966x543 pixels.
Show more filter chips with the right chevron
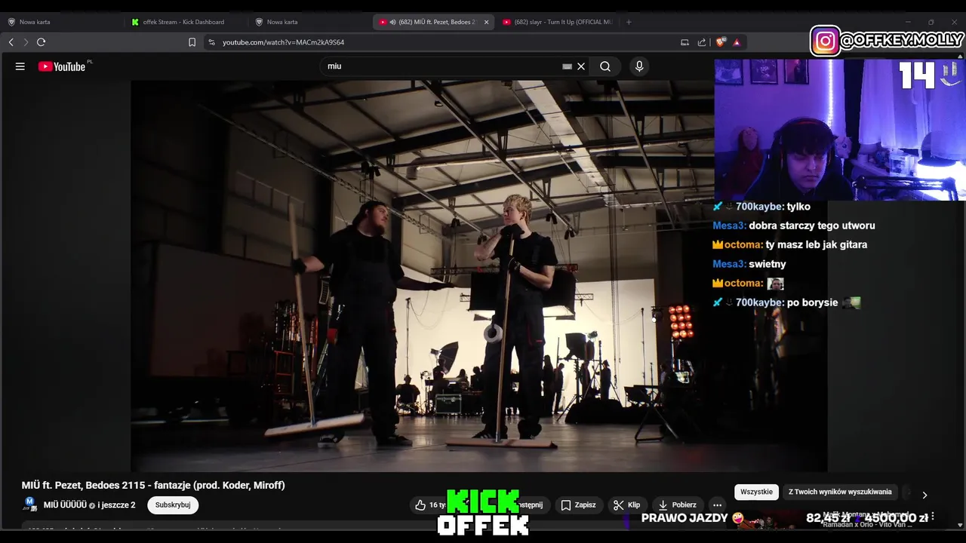pos(924,495)
